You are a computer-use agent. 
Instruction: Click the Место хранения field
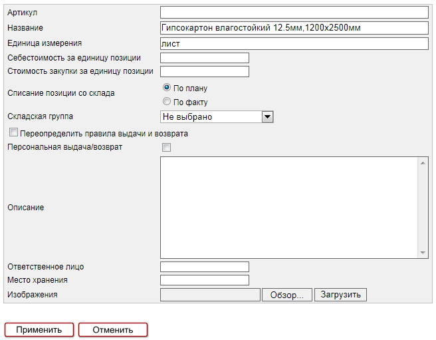tap(205, 280)
